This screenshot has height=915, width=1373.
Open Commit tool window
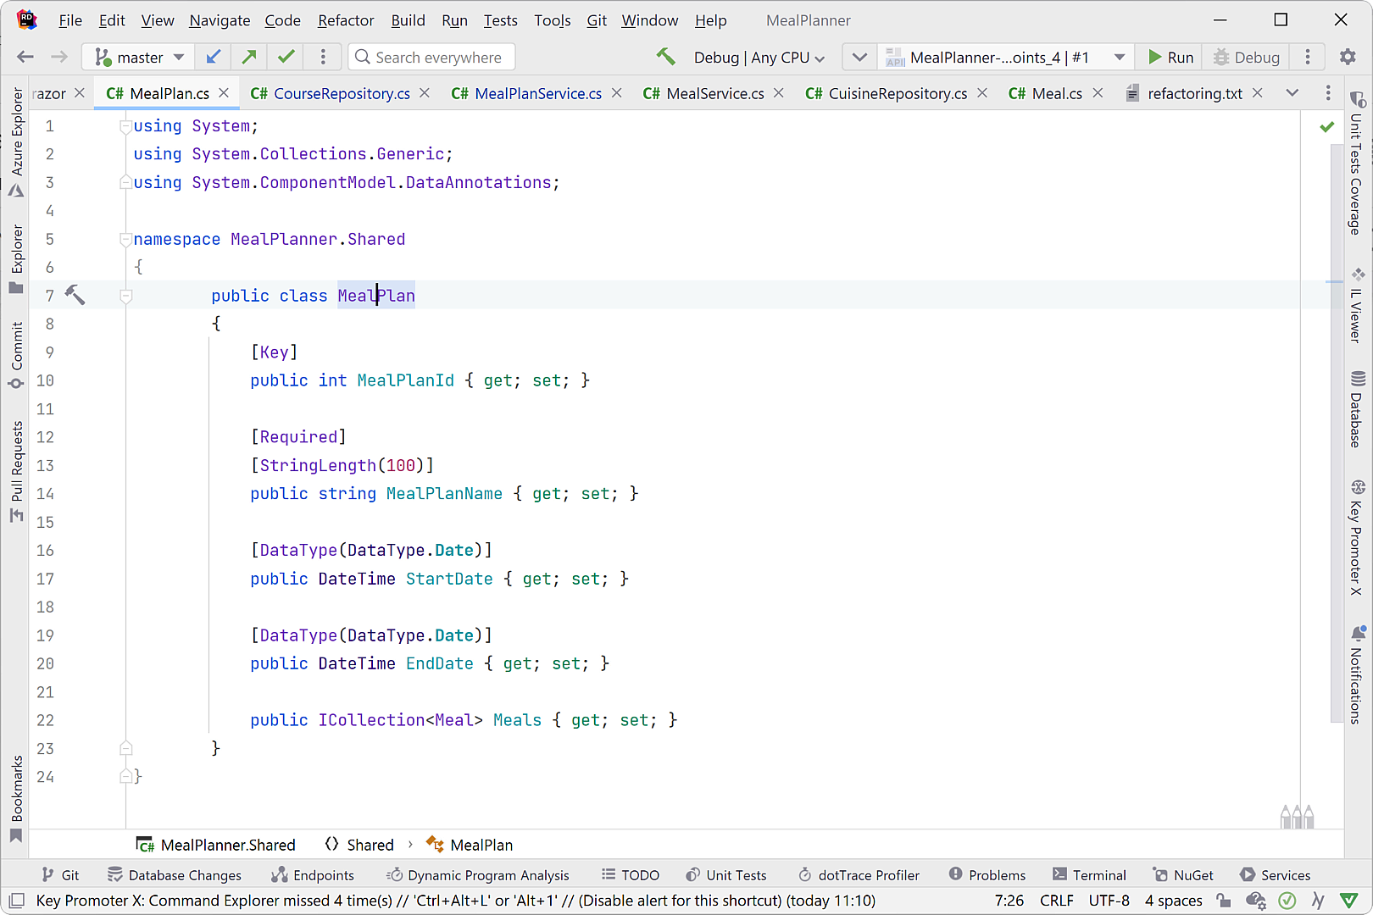[16, 355]
